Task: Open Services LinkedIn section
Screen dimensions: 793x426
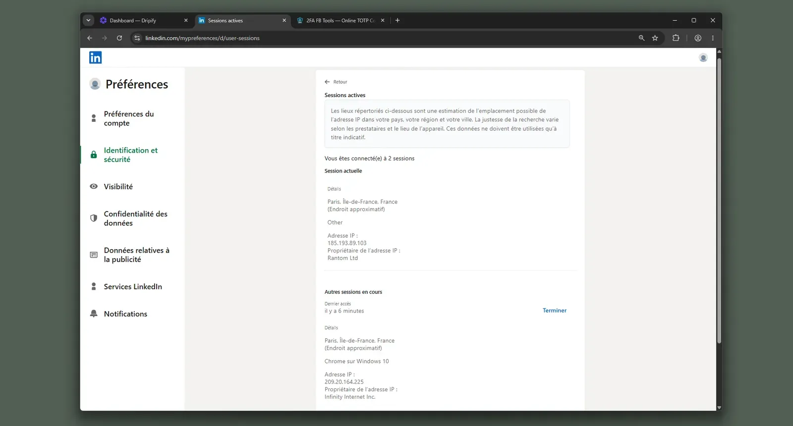Action: (x=132, y=287)
